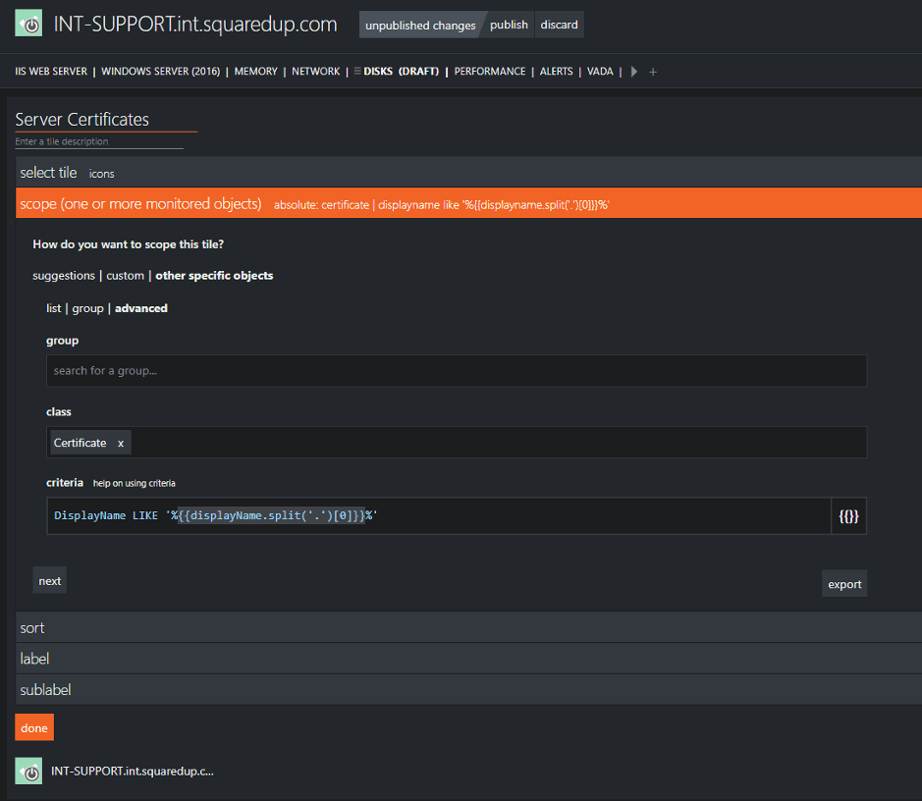The height and width of the screenshot is (801, 922).
Task: Click the drag handle icon beside DISKS tab
Action: point(357,71)
